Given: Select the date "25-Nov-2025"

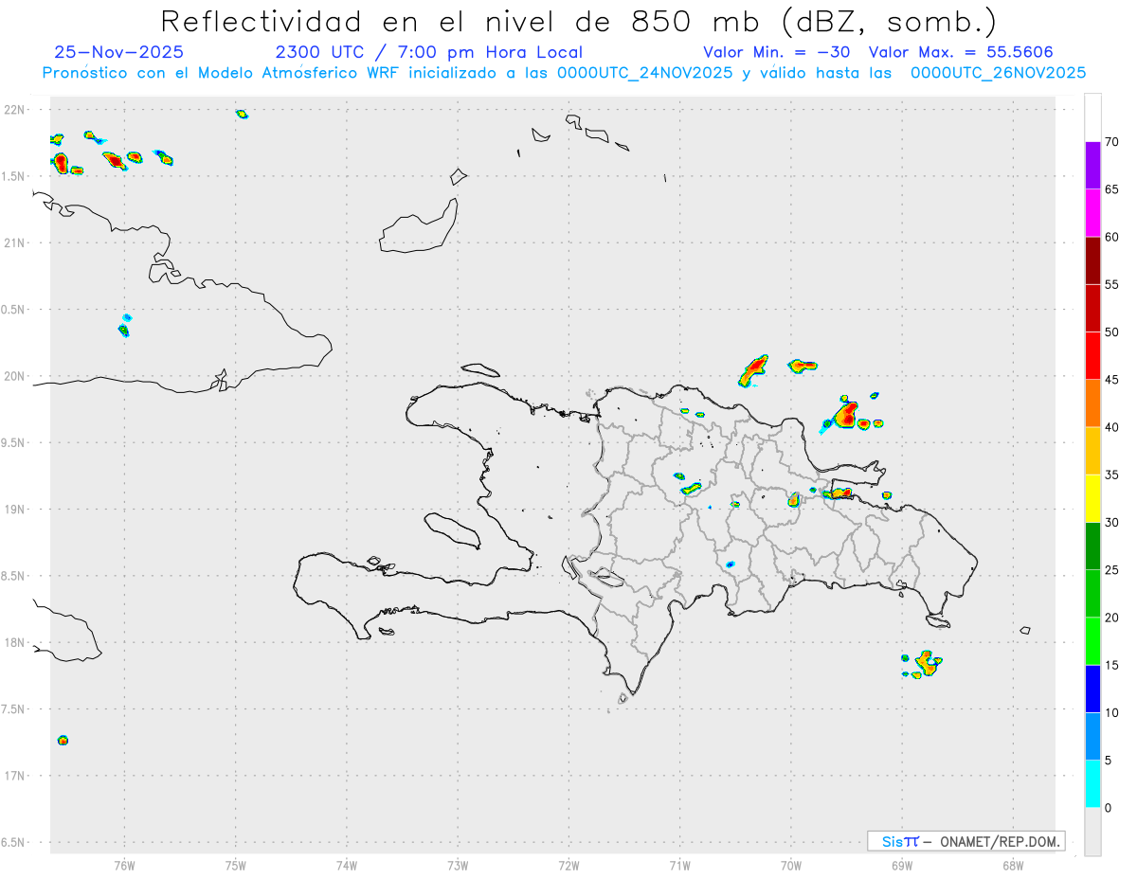Looking at the screenshot, I should (x=119, y=53).
